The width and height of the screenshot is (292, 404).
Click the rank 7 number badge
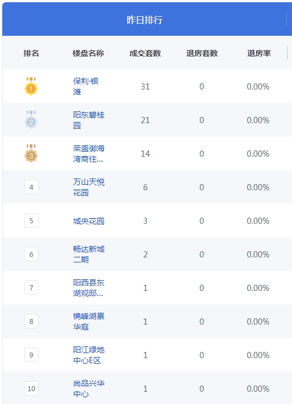[31, 288]
